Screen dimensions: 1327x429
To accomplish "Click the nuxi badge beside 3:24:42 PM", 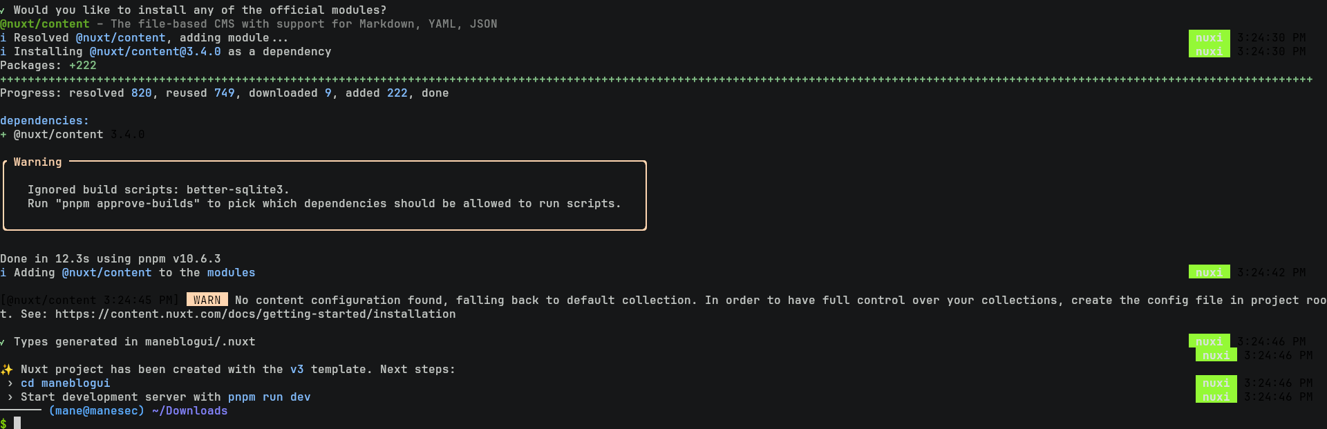I will pyautogui.click(x=1209, y=272).
